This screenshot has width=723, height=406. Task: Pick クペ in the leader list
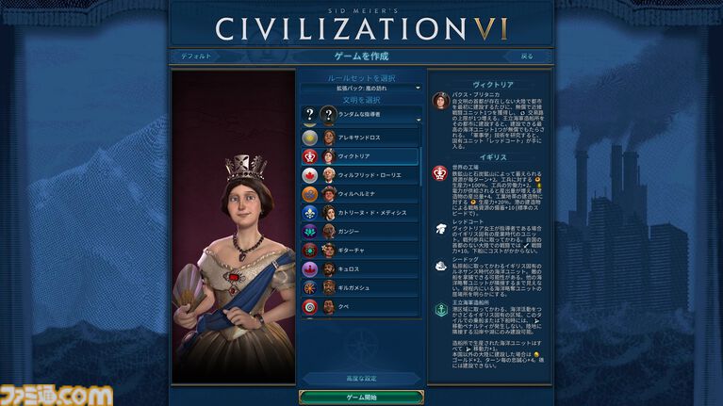click(x=360, y=306)
